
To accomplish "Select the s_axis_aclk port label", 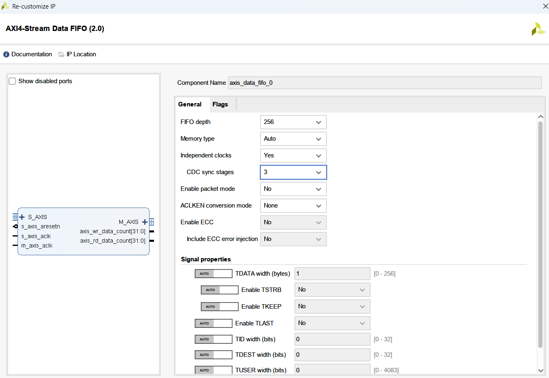I will tap(36, 236).
